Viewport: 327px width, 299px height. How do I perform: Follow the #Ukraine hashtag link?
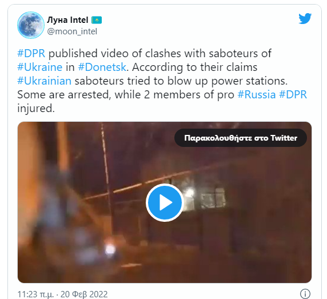(40, 67)
